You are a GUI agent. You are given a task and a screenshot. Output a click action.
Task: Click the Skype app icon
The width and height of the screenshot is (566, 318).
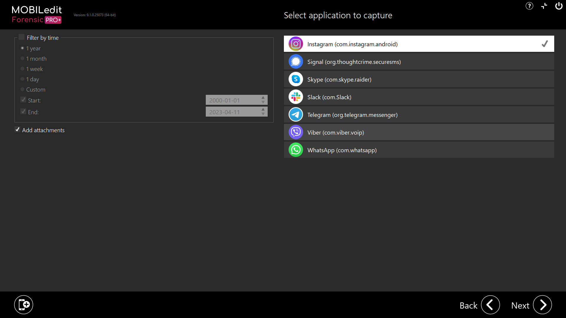(296, 79)
